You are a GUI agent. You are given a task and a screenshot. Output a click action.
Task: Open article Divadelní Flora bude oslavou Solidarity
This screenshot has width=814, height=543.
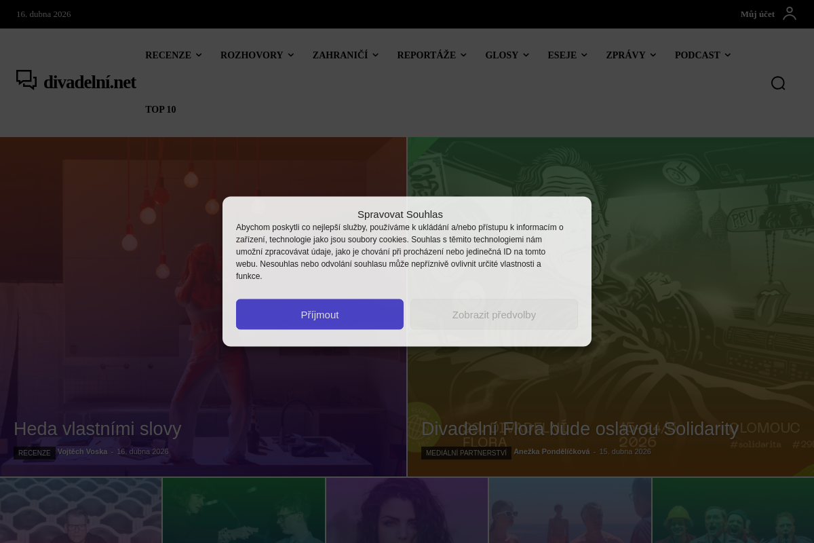click(579, 429)
